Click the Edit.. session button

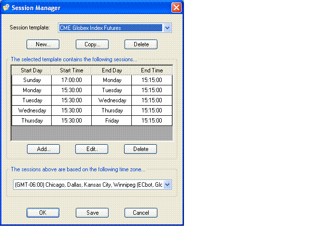click(x=92, y=149)
